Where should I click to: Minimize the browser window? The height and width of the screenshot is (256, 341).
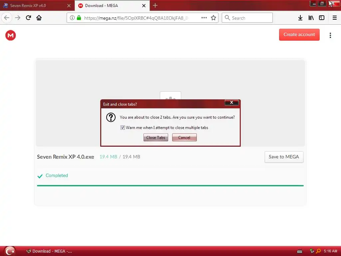pos(313,3)
